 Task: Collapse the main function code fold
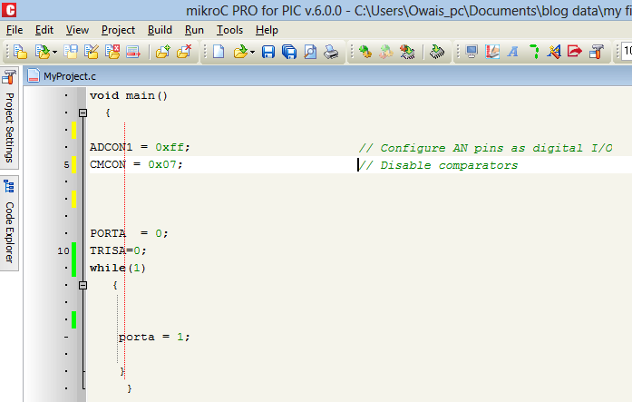[x=83, y=113]
